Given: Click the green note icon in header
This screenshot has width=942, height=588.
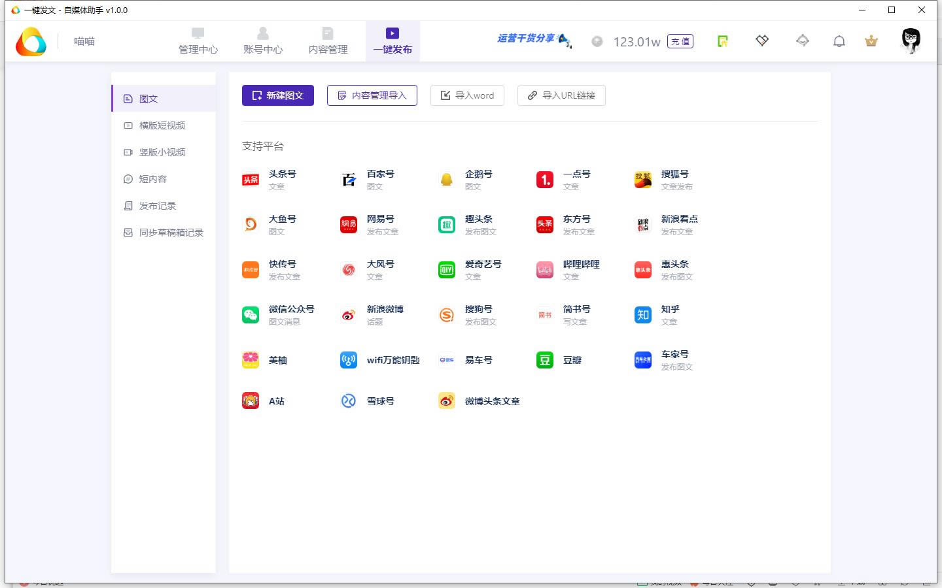Looking at the screenshot, I should point(723,41).
